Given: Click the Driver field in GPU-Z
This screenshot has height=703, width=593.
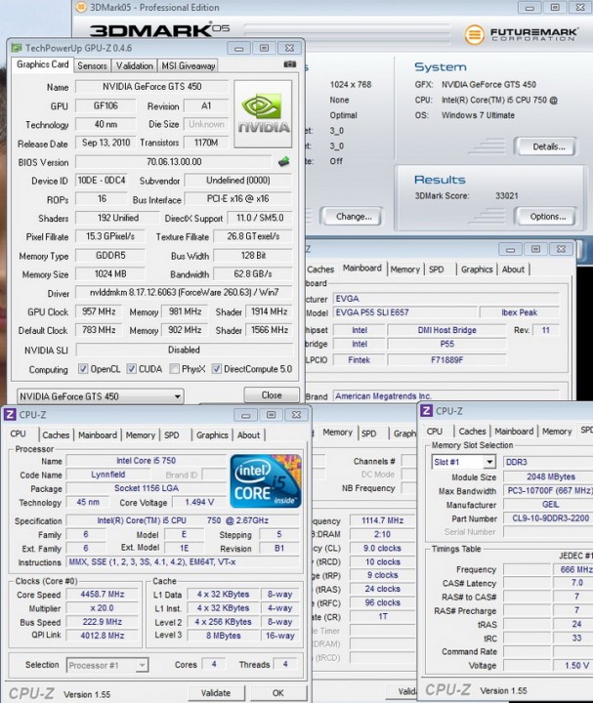Looking at the screenshot, I should (x=184, y=292).
